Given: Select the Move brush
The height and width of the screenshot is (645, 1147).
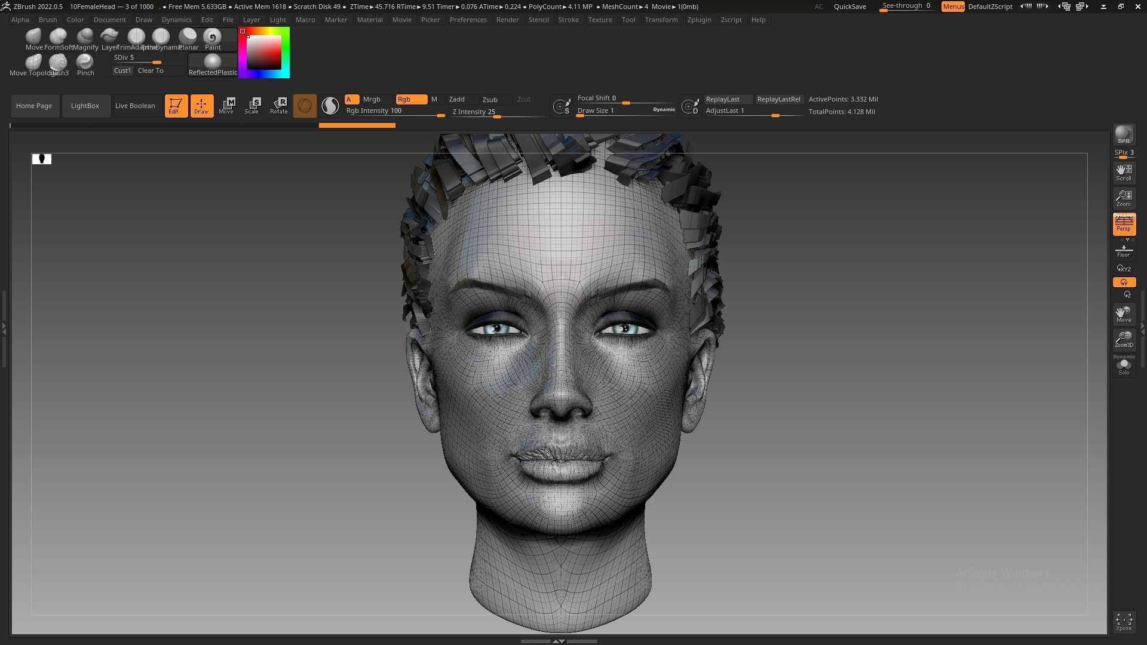Looking at the screenshot, I should tap(34, 39).
